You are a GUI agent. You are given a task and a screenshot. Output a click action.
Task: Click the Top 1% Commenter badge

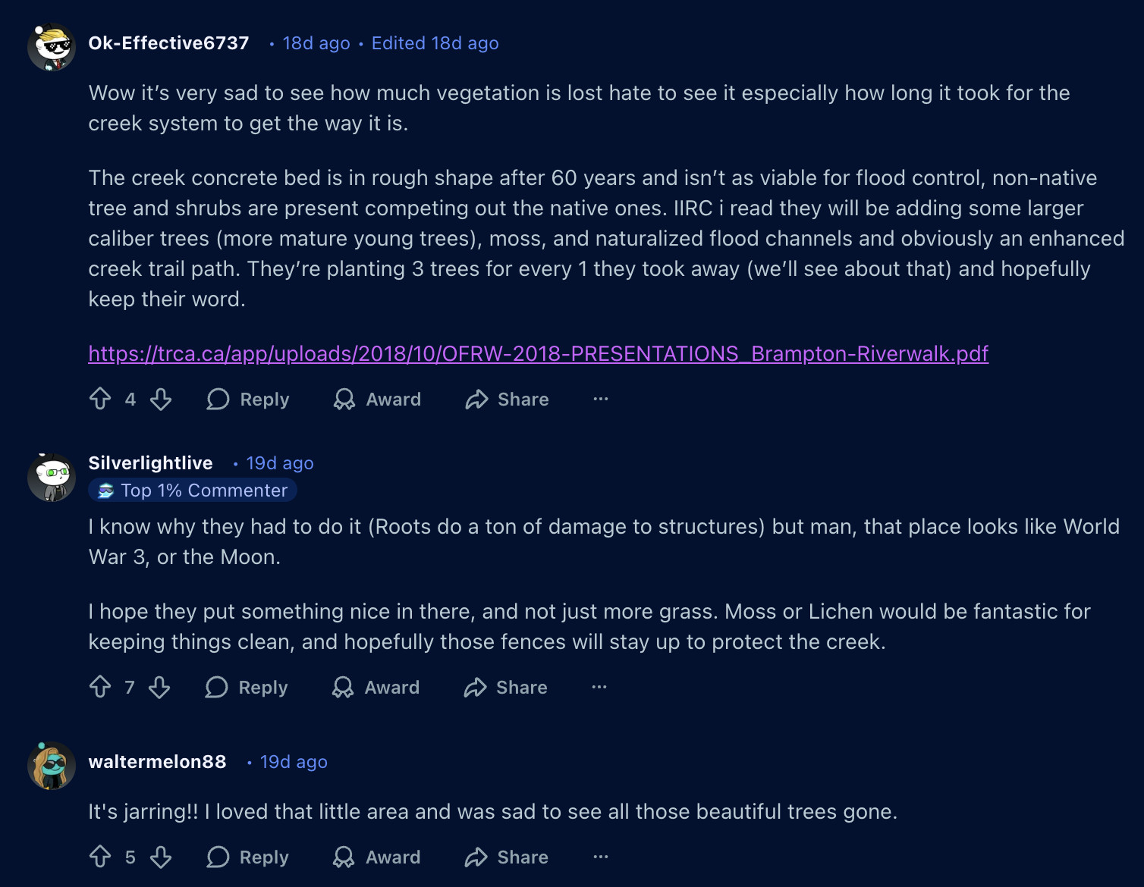coord(193,491)
